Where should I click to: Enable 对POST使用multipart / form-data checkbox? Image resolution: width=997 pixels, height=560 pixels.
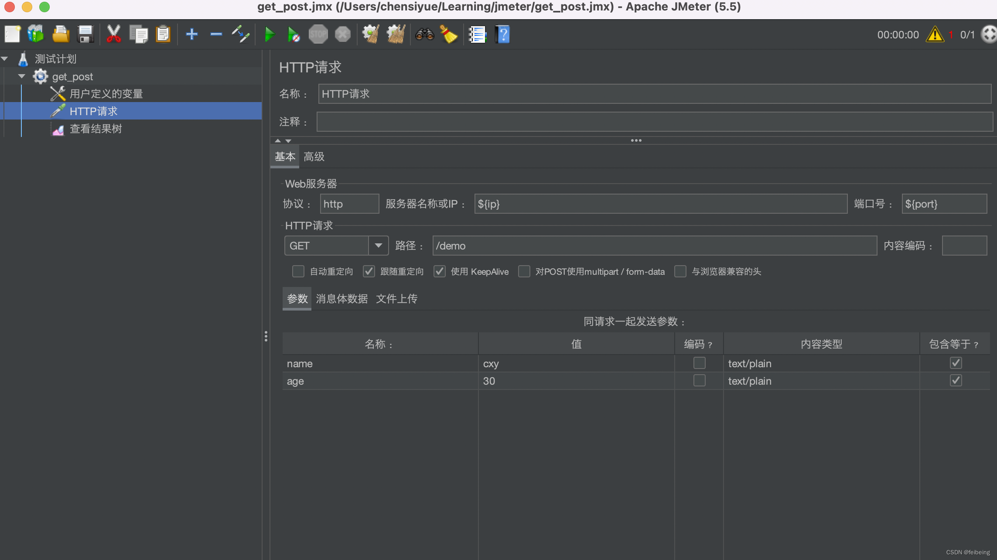tap(524, 271)
